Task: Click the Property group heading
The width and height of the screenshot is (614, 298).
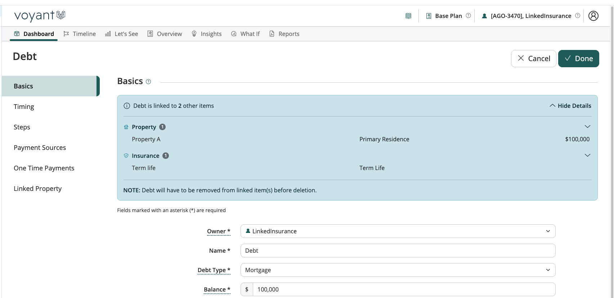Action: (x=144, y=127)
